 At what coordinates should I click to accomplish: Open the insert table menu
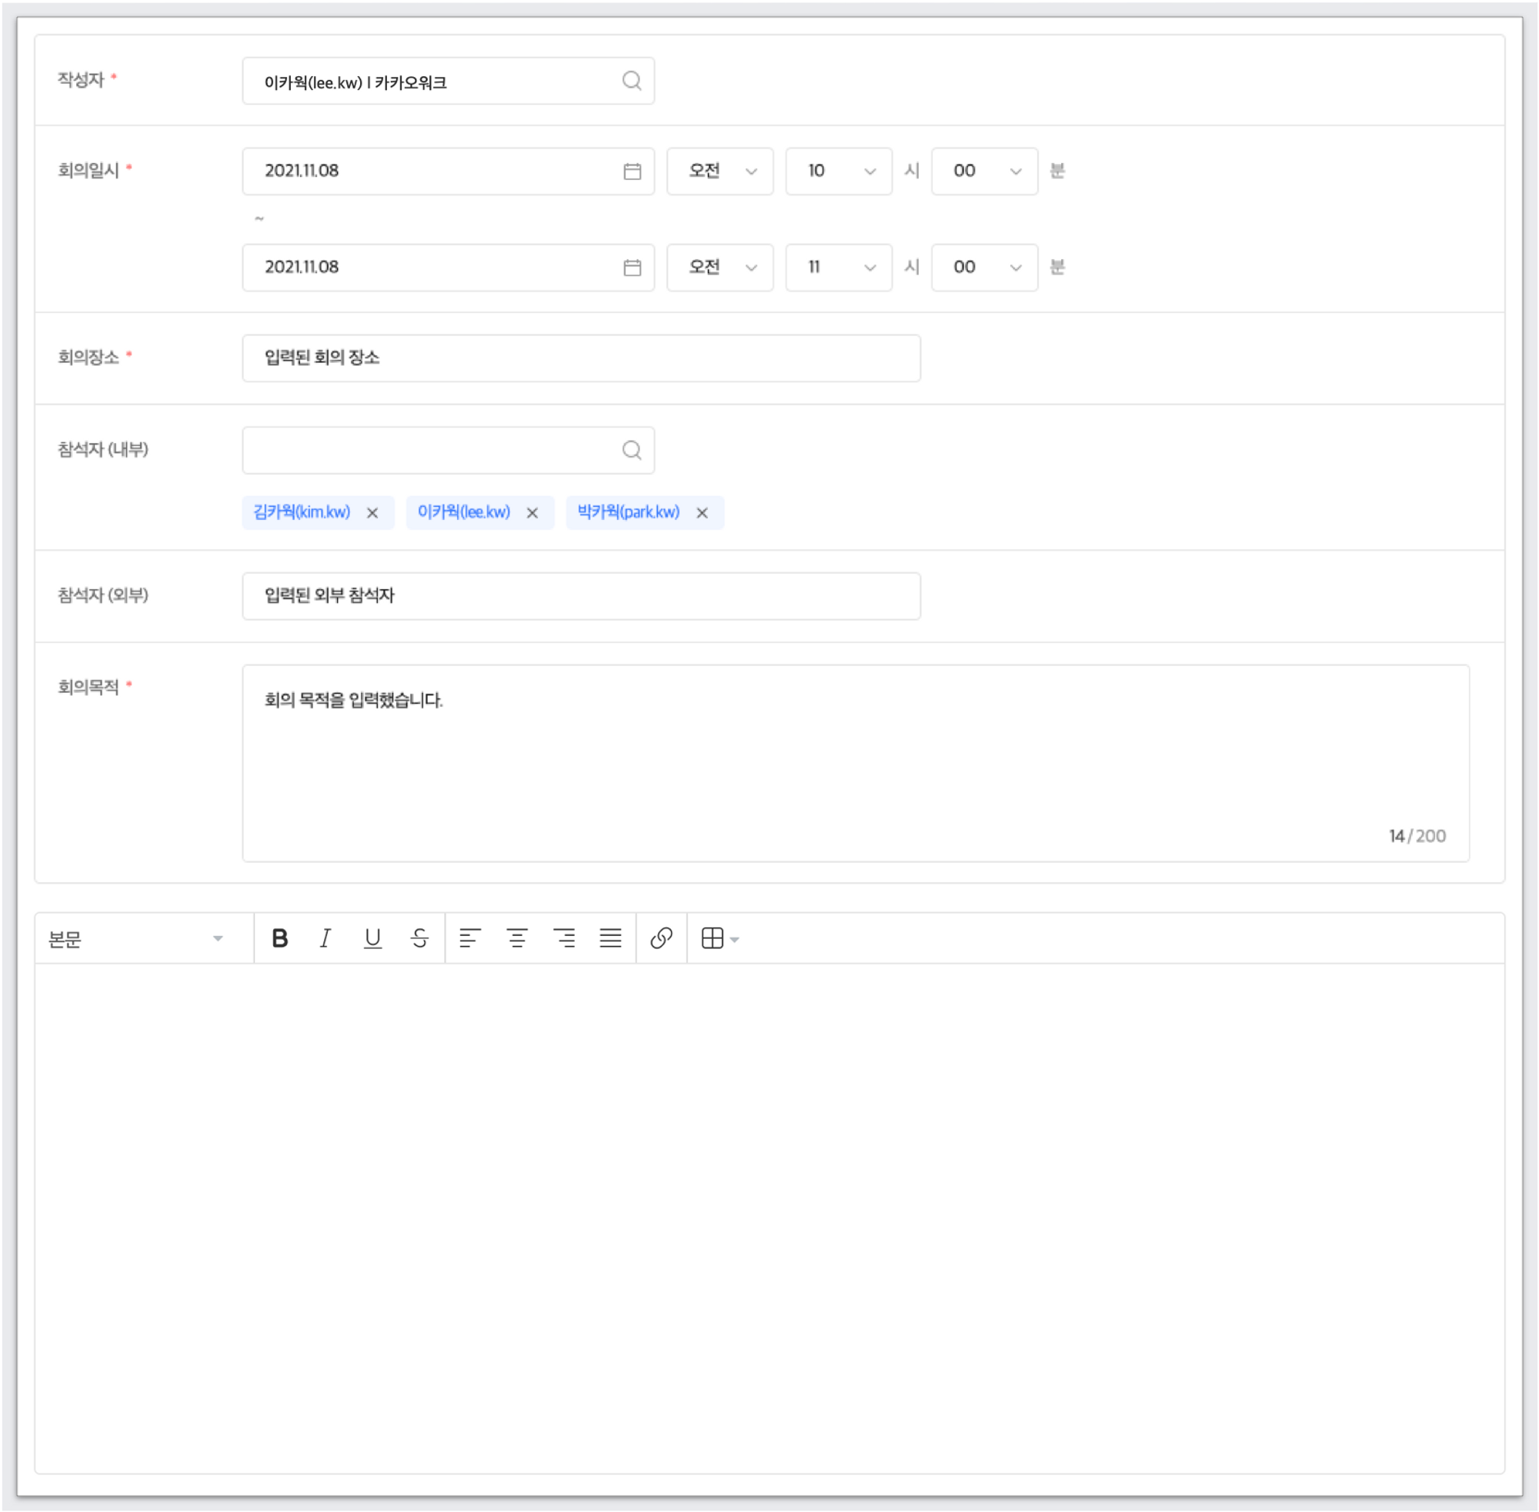[x=719, y=938]
